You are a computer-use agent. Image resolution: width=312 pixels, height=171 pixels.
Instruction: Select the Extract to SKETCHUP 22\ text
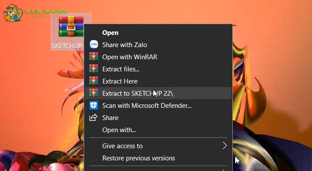click(137, 93)
